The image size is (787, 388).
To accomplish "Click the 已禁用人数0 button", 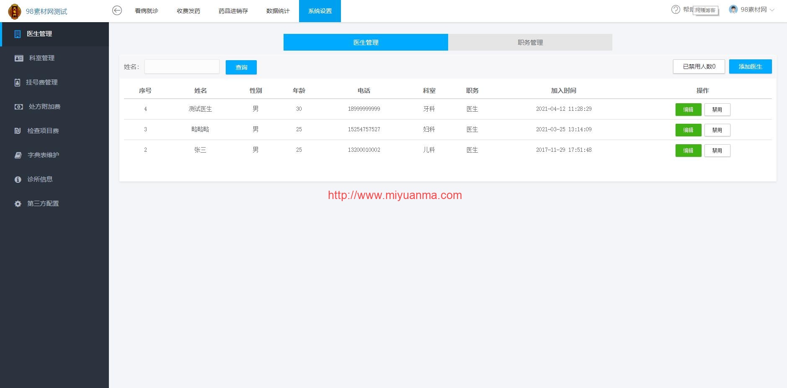I will coord(699,66).
